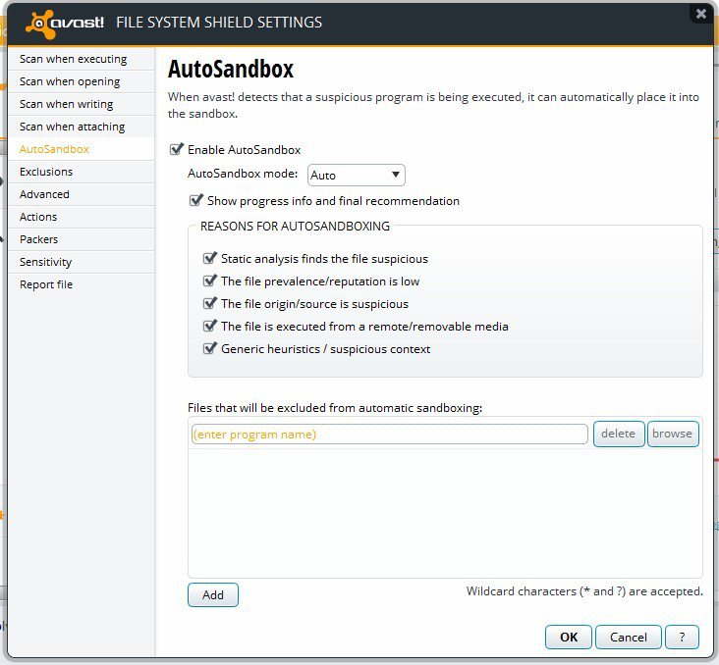Click the delete button

pos(619,434)
